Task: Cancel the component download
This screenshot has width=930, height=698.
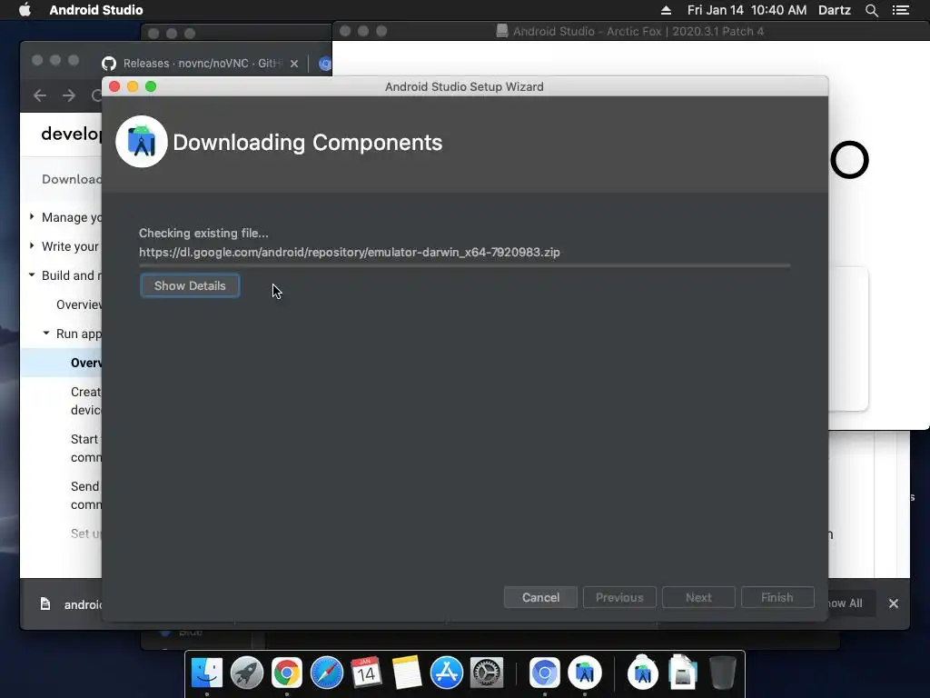Action: pyautogui.click(x=540, y=597)
